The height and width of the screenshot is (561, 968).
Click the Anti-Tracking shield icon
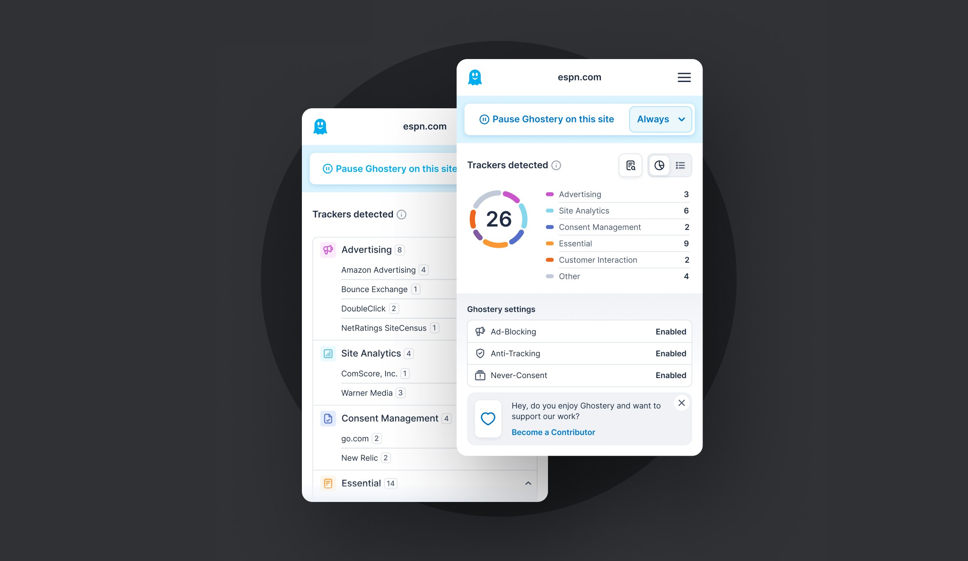(480, 353)
